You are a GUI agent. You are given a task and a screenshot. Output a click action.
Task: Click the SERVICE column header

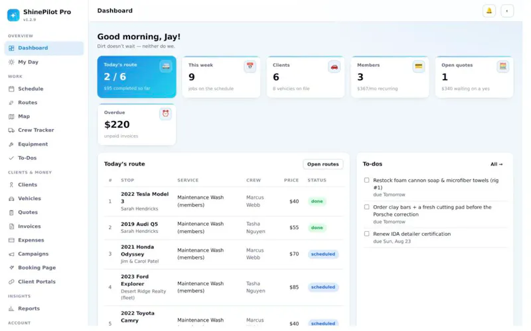point(188,180)
